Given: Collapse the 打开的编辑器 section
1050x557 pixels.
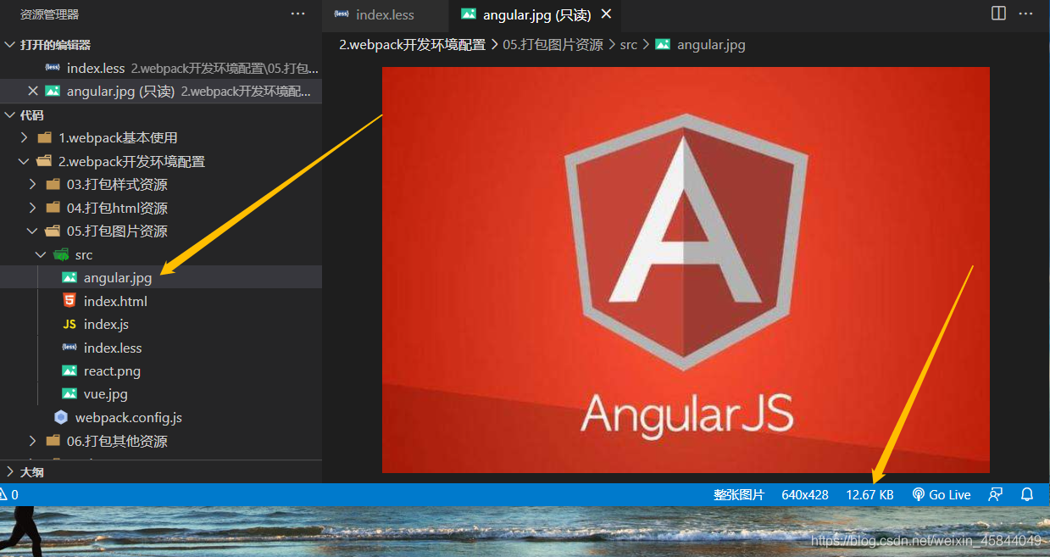Looking at the screenshot, I should 9,45.
